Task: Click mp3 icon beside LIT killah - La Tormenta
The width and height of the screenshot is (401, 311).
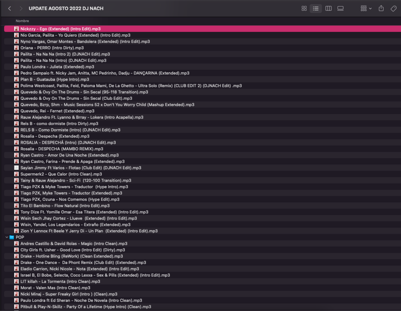Action: 16,281
